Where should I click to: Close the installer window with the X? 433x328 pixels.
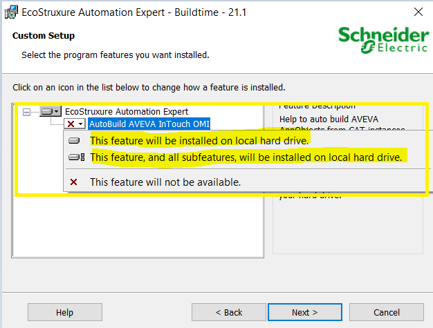418,12
